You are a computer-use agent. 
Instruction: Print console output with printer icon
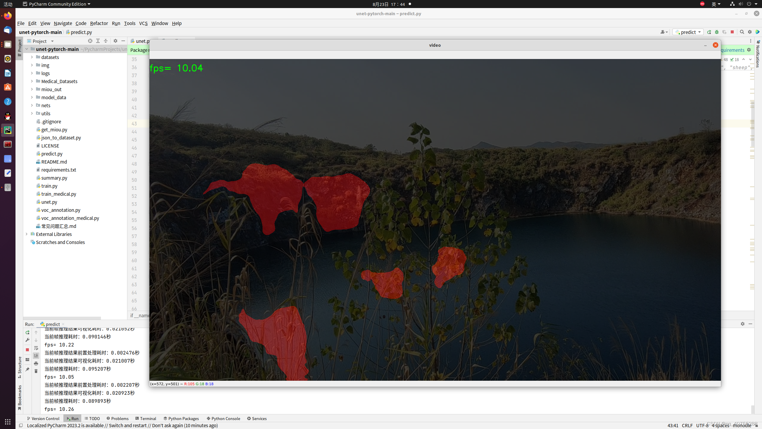click(36, 363)
